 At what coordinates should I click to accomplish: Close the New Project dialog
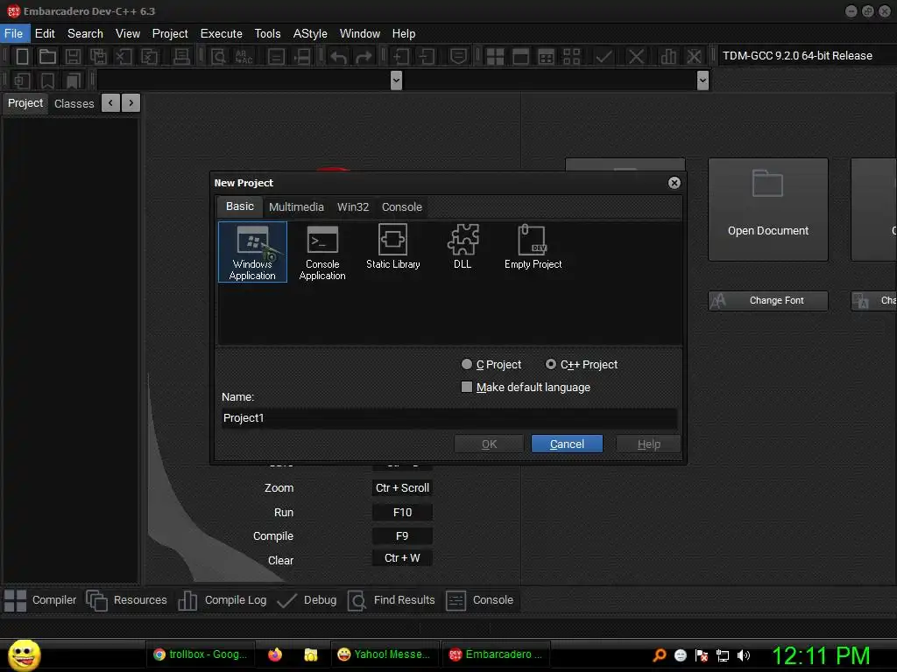click(x=675, y=182)
